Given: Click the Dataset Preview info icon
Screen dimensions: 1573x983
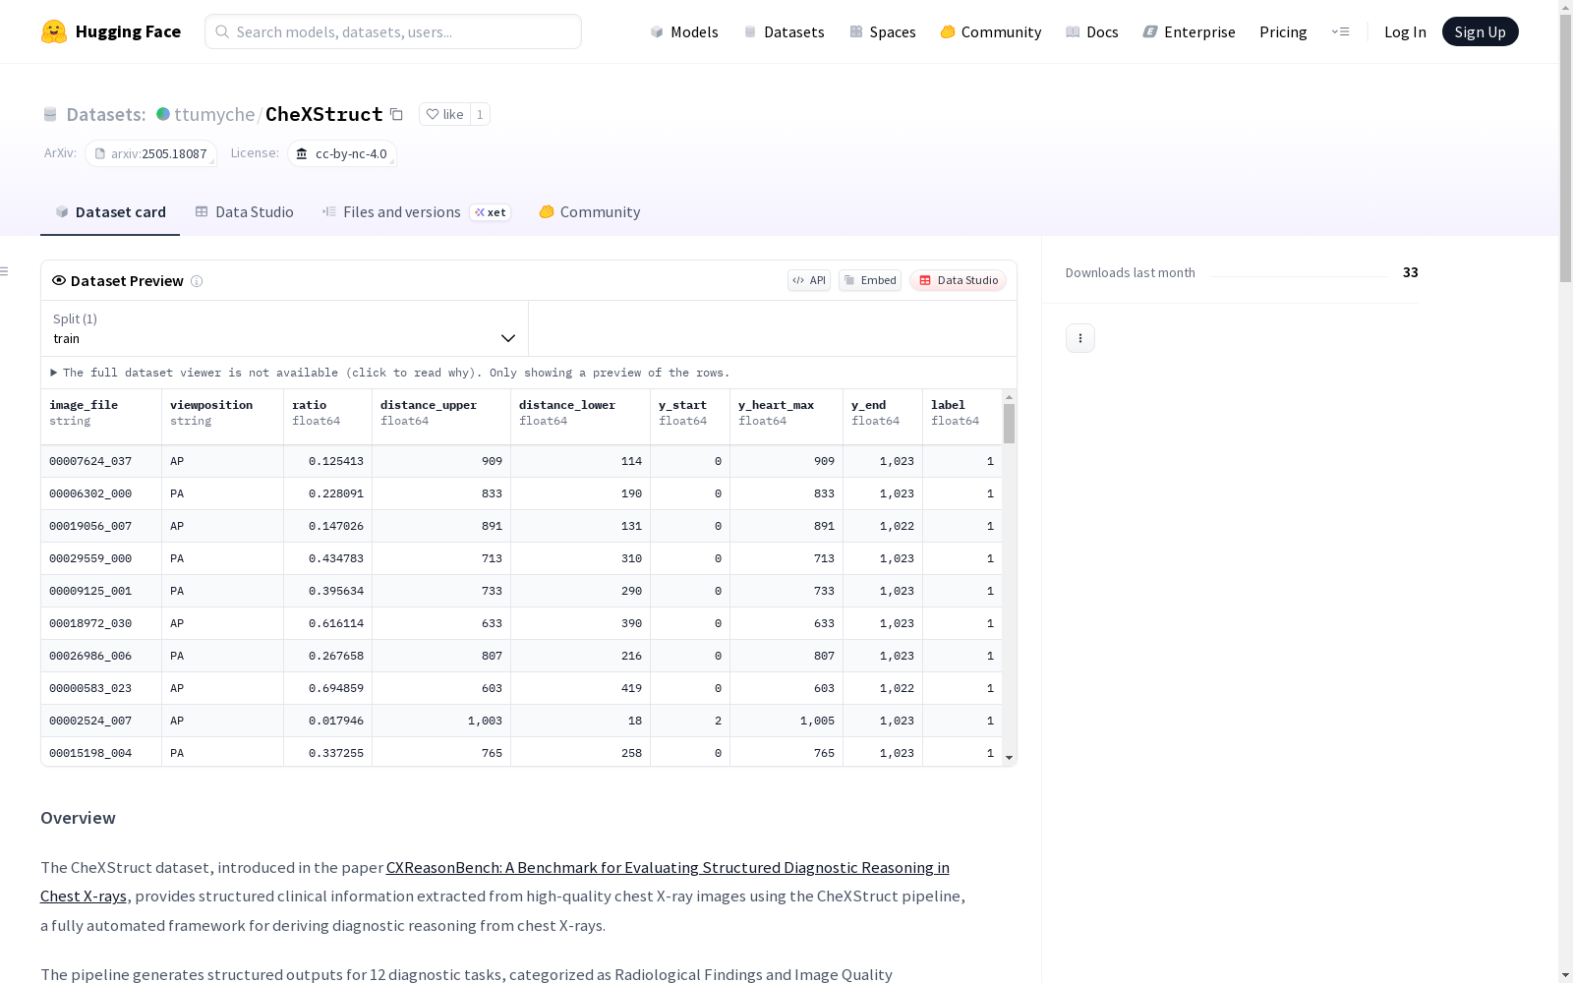Looking at the screenshot, I should (197, 281).
